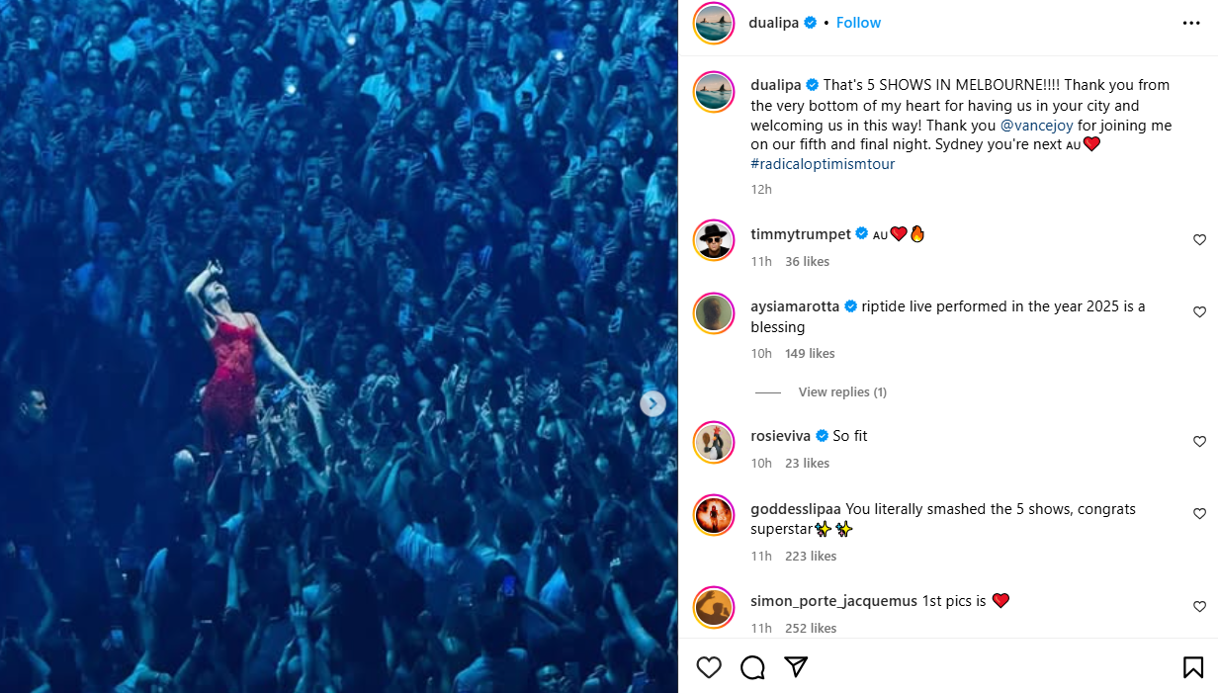Like the post with the heart icon
This screenshot has width=1218, height=693.
click(709, 667)
